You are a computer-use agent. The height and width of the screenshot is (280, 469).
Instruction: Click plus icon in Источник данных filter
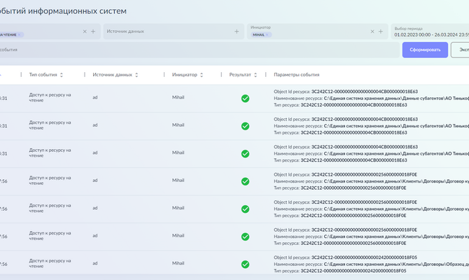click(x=237, y=31)
